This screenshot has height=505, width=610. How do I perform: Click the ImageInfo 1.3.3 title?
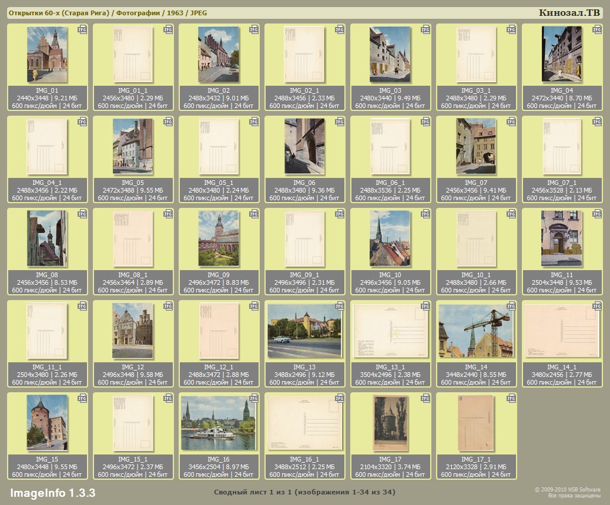52,492
